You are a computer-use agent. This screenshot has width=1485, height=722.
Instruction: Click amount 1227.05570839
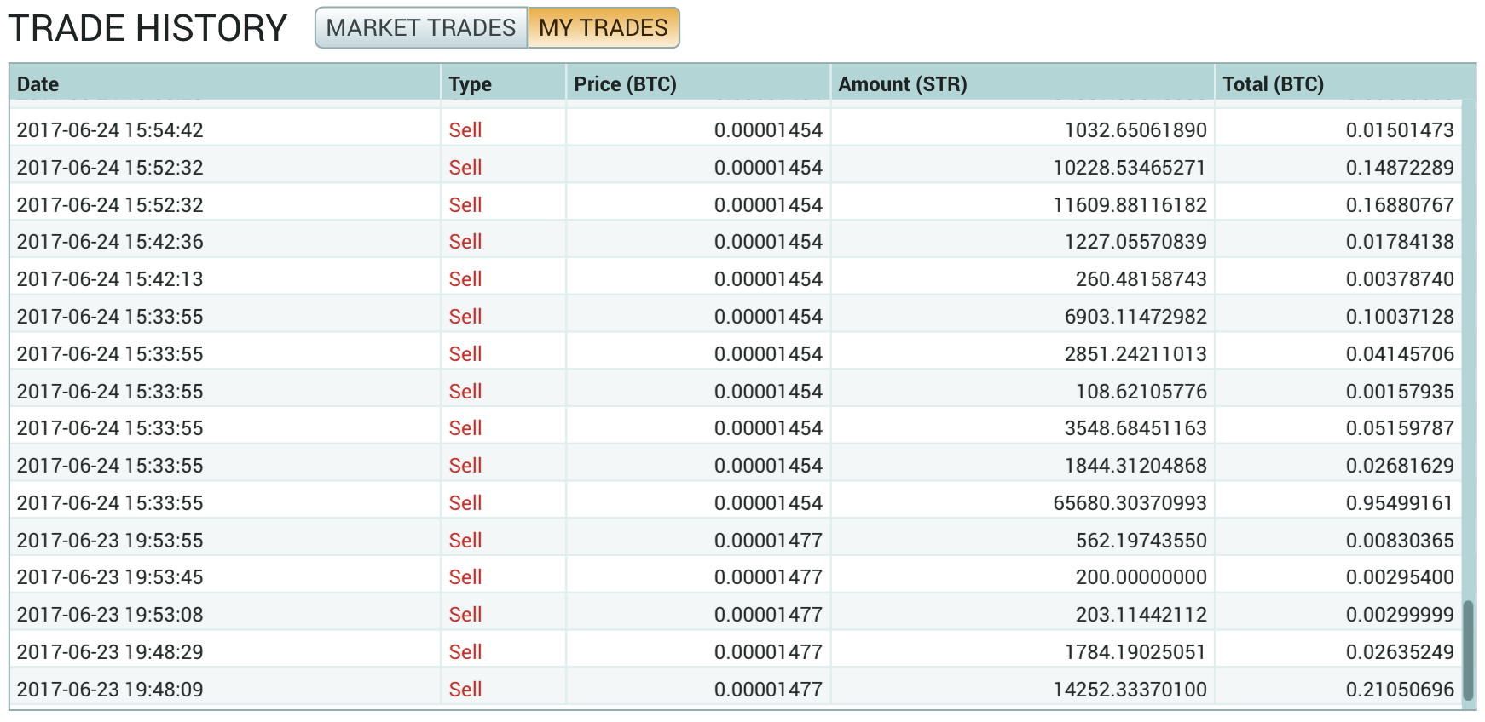1135,242
